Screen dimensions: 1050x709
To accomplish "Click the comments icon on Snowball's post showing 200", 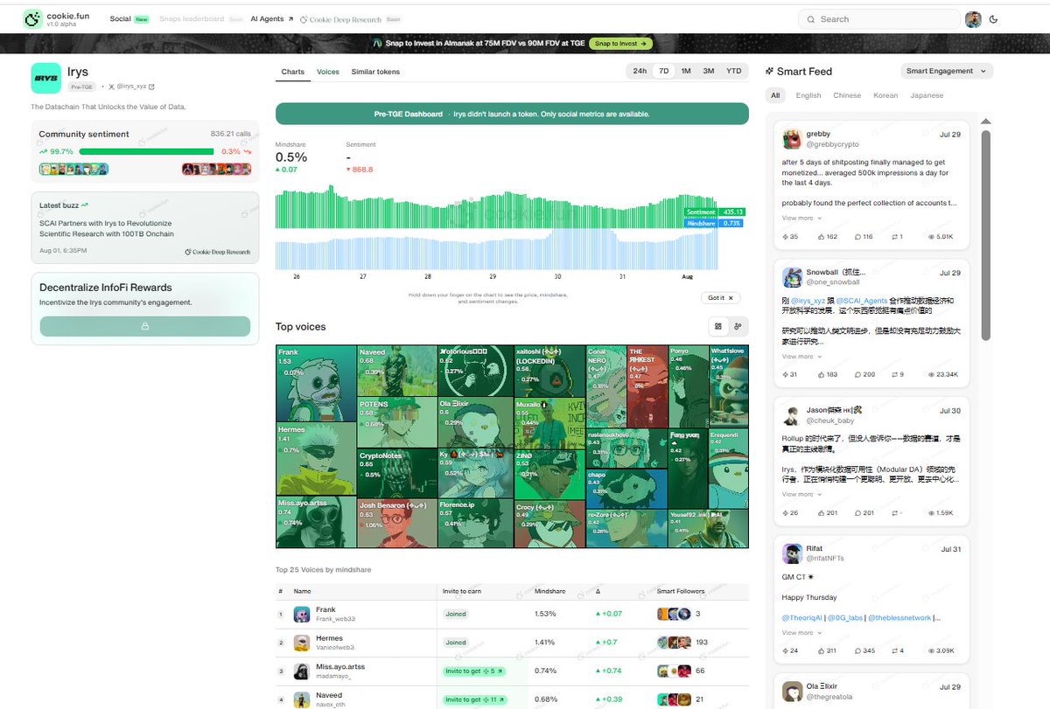I will point(857,375).
